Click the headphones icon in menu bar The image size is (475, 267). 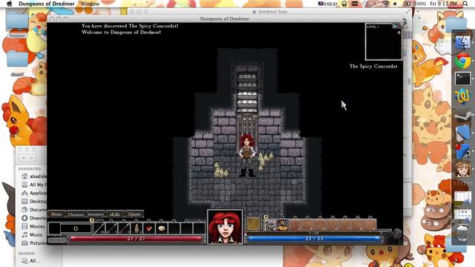344,4
